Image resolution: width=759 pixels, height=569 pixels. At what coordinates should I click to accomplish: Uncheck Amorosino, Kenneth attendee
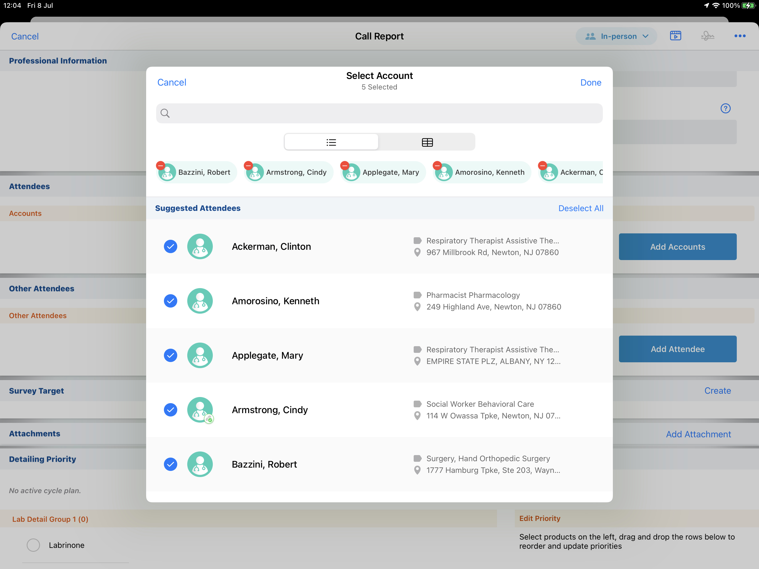pyautogui.click(x=171, y=301)
